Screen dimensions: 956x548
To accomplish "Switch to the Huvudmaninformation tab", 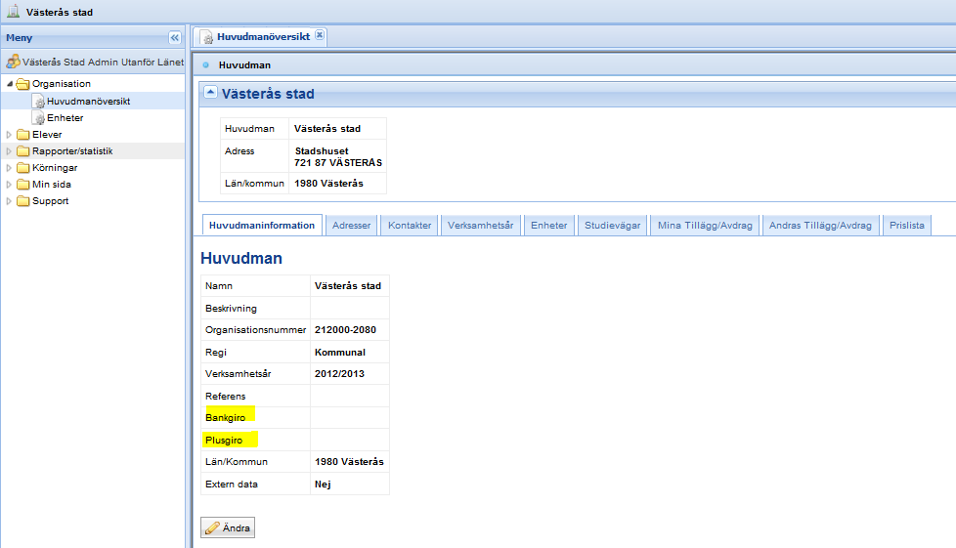I will pyautogui.click(x=262, y=225).
